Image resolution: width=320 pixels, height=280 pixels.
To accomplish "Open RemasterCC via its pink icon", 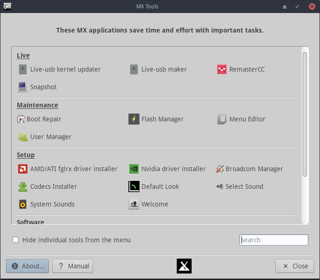I will pyautogui.click(x=222, y=69).
